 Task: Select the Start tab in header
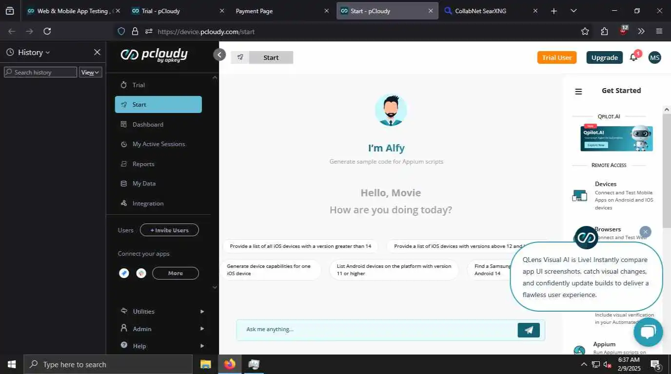tap(271, 57)
